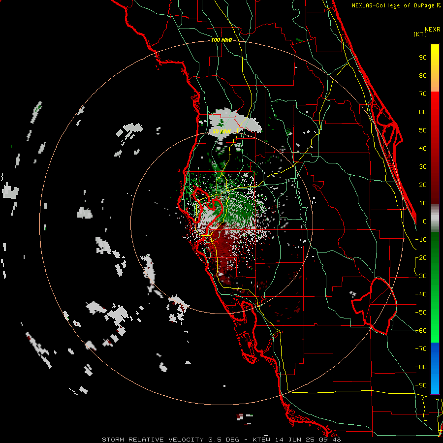Click the [KT] units label above color scale
Image resolution: width=443 pixels, height=443 pixels.
(x=420, y=34)
